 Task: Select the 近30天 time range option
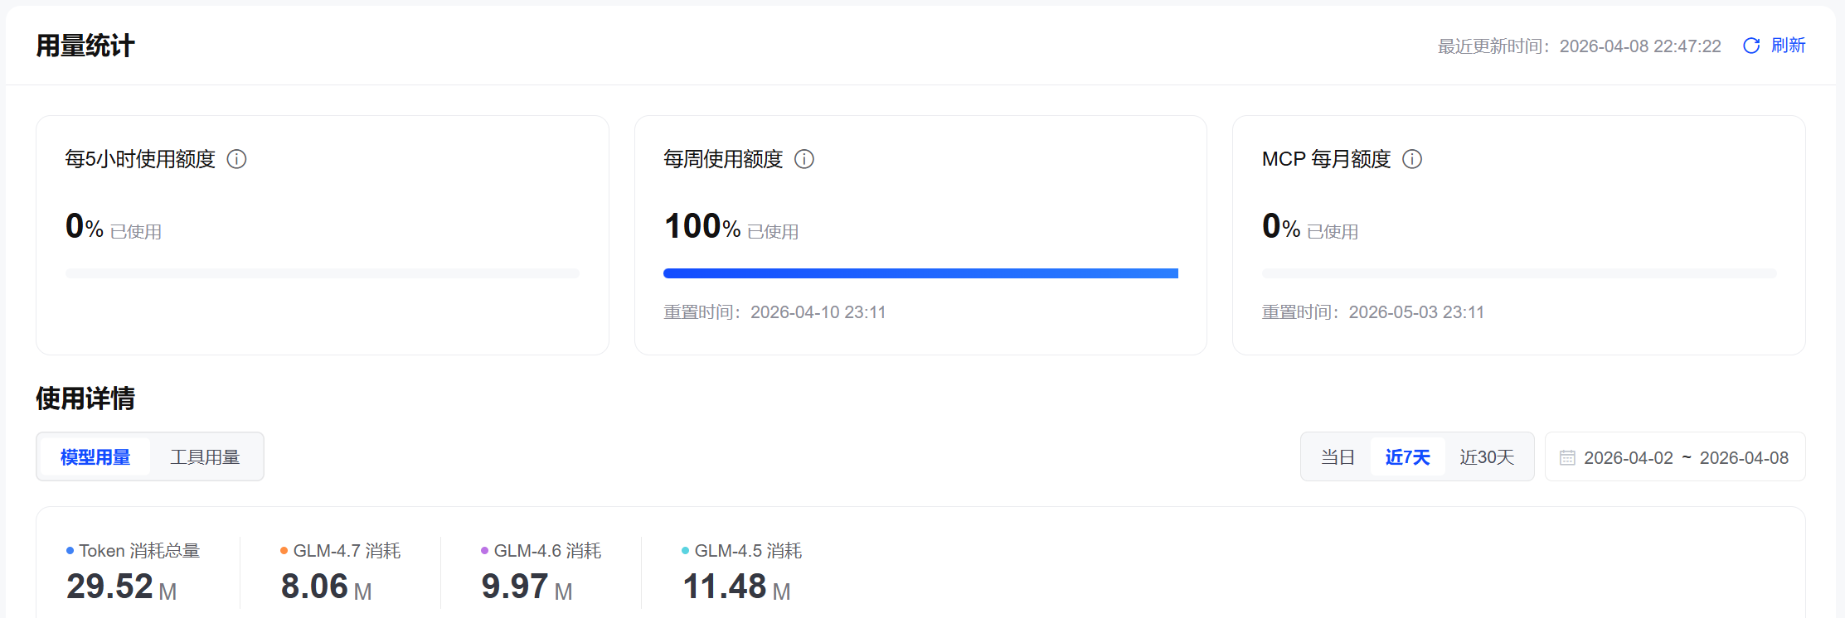1487,456
